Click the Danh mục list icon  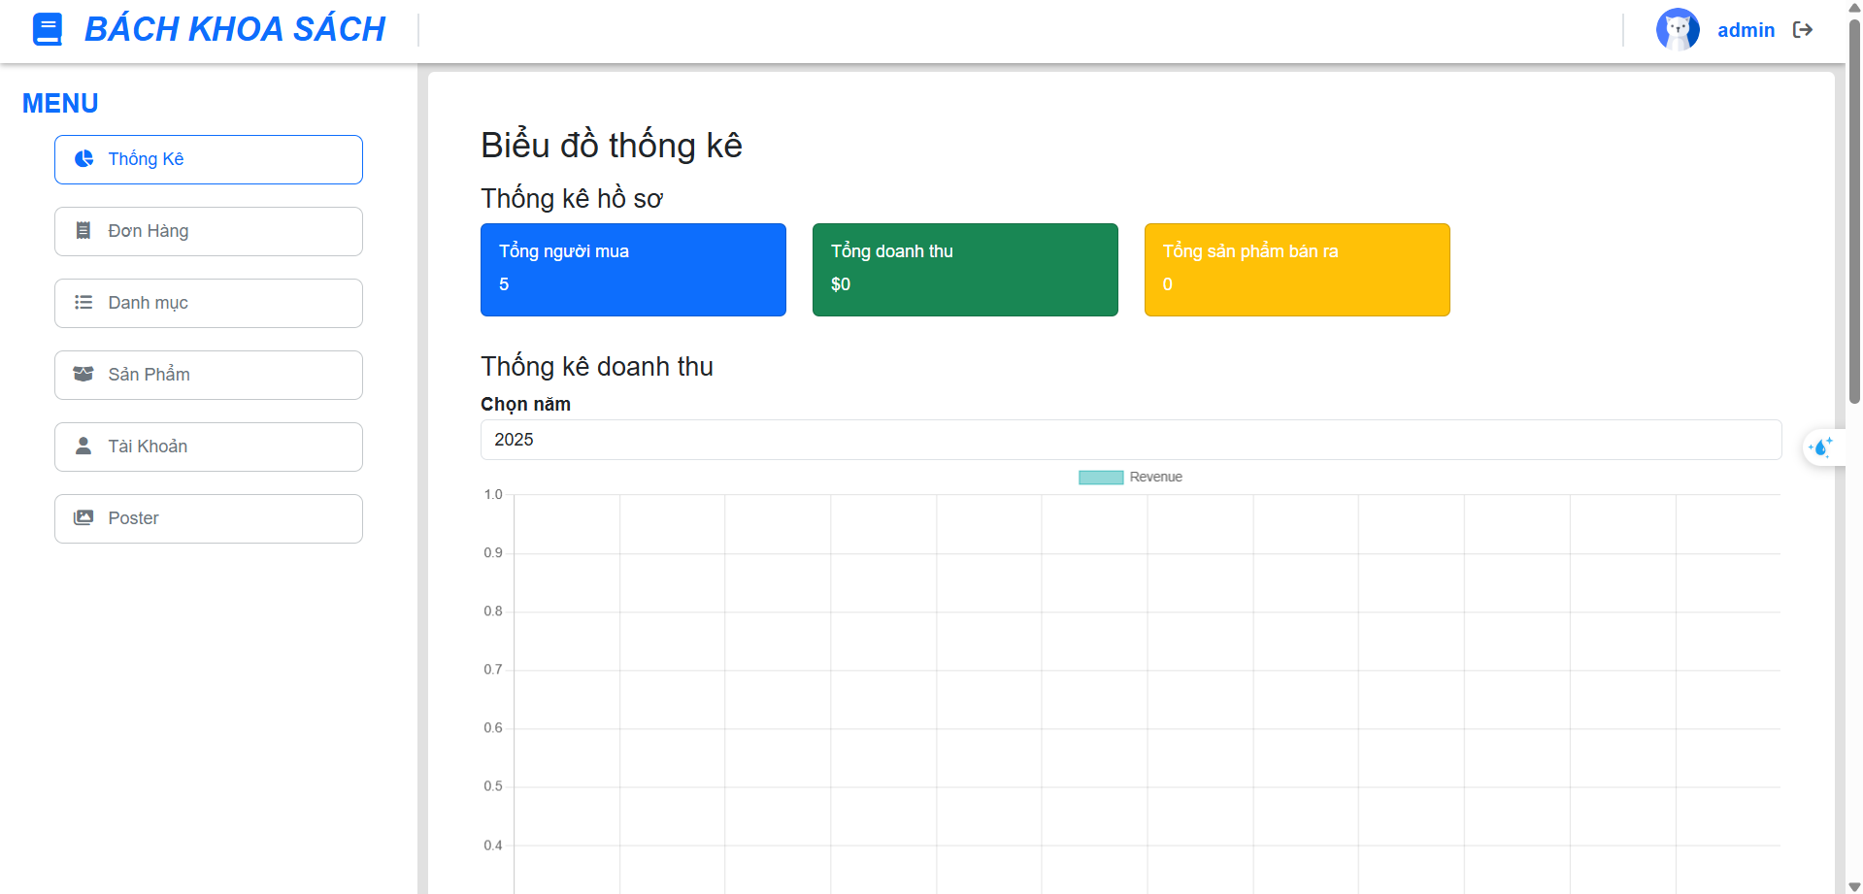coord(83,302)
